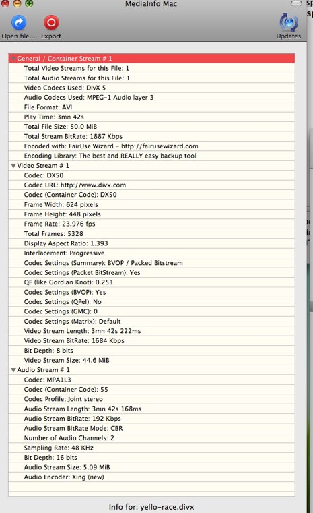Select the Encoded with FairUse Wizard row
Screen dimensions: 313x513
[151, 146]
